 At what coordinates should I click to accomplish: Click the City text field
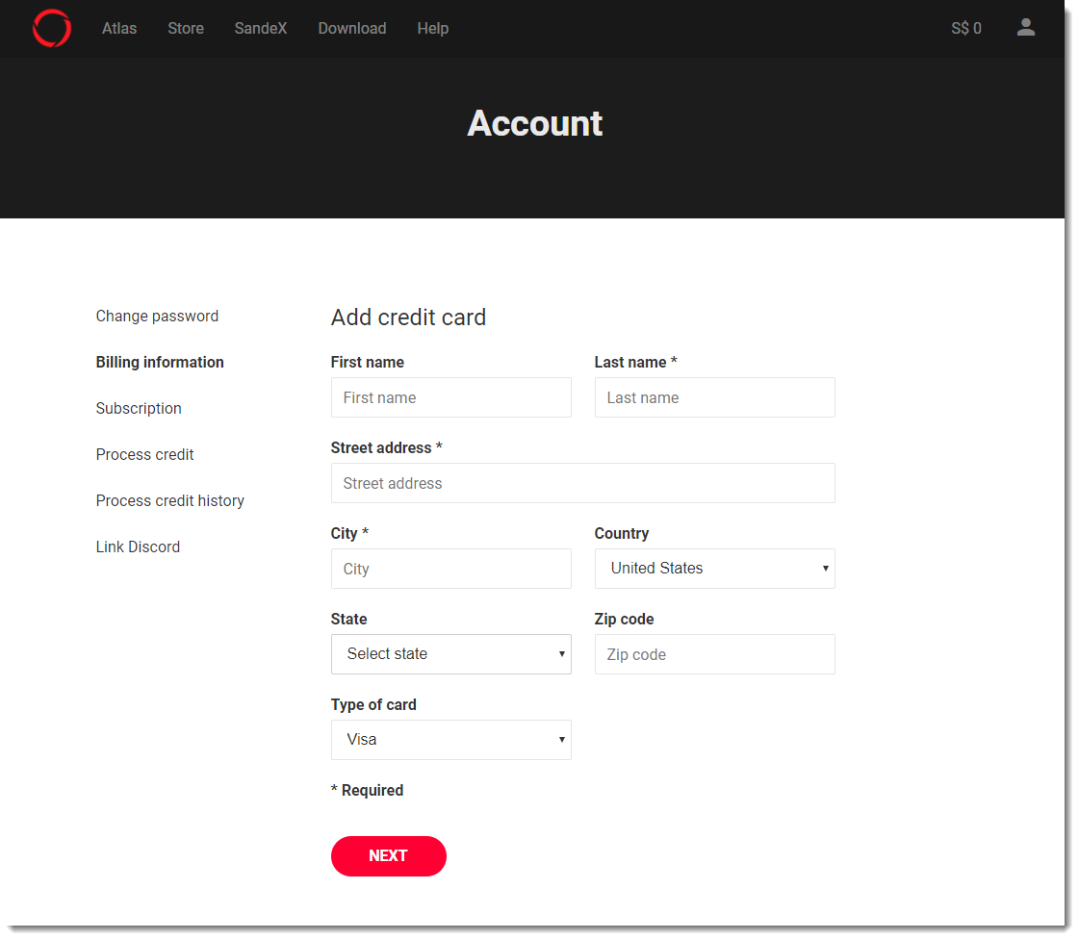point(450,569)
